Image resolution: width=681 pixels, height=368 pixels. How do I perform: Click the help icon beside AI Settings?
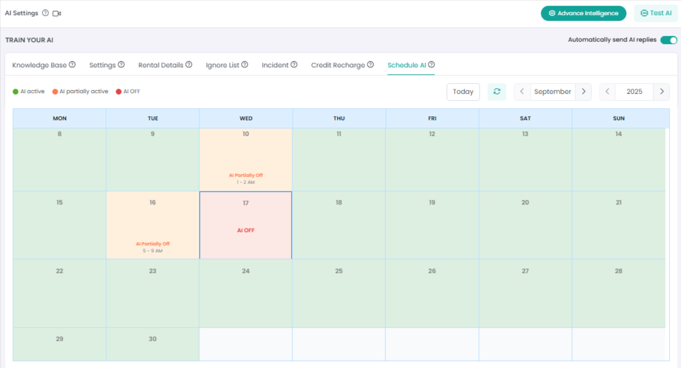[45, 13]
